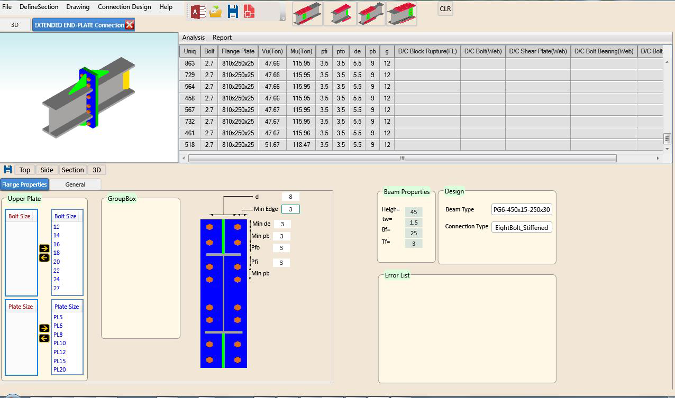Open the Connection Type combo box
This screenshot has height=398, width=675.
[522, 227]
